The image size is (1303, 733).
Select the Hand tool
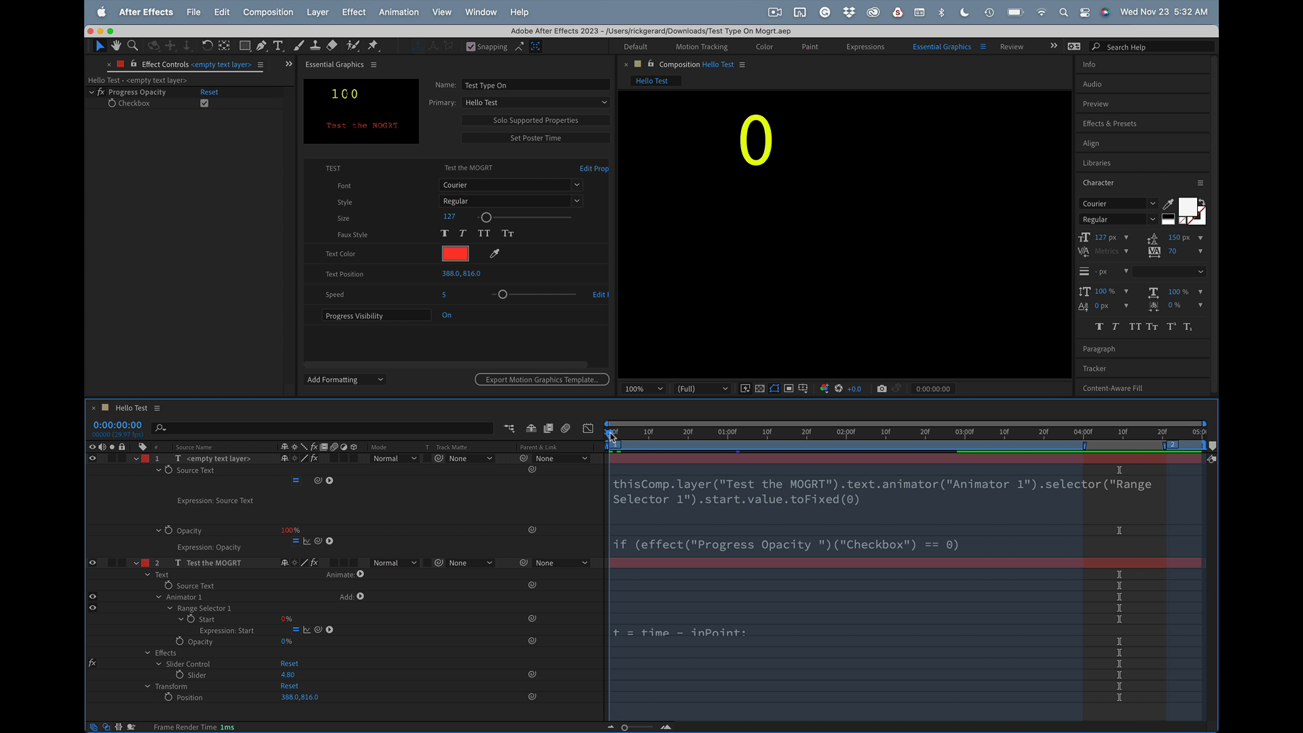coord(116,45)
